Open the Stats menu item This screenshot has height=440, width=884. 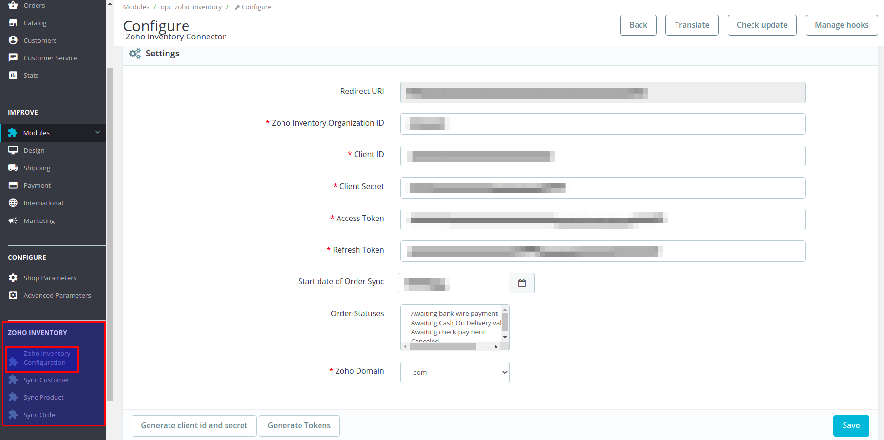[31, 75]
